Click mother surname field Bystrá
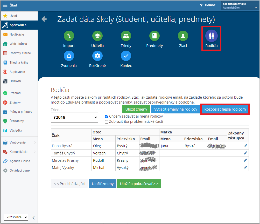Image resolution: width=260 pixels, height=224 pixels. coord(195,146)
